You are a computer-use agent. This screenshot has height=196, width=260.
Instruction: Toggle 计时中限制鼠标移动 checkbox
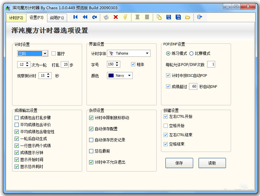(91, 118)
